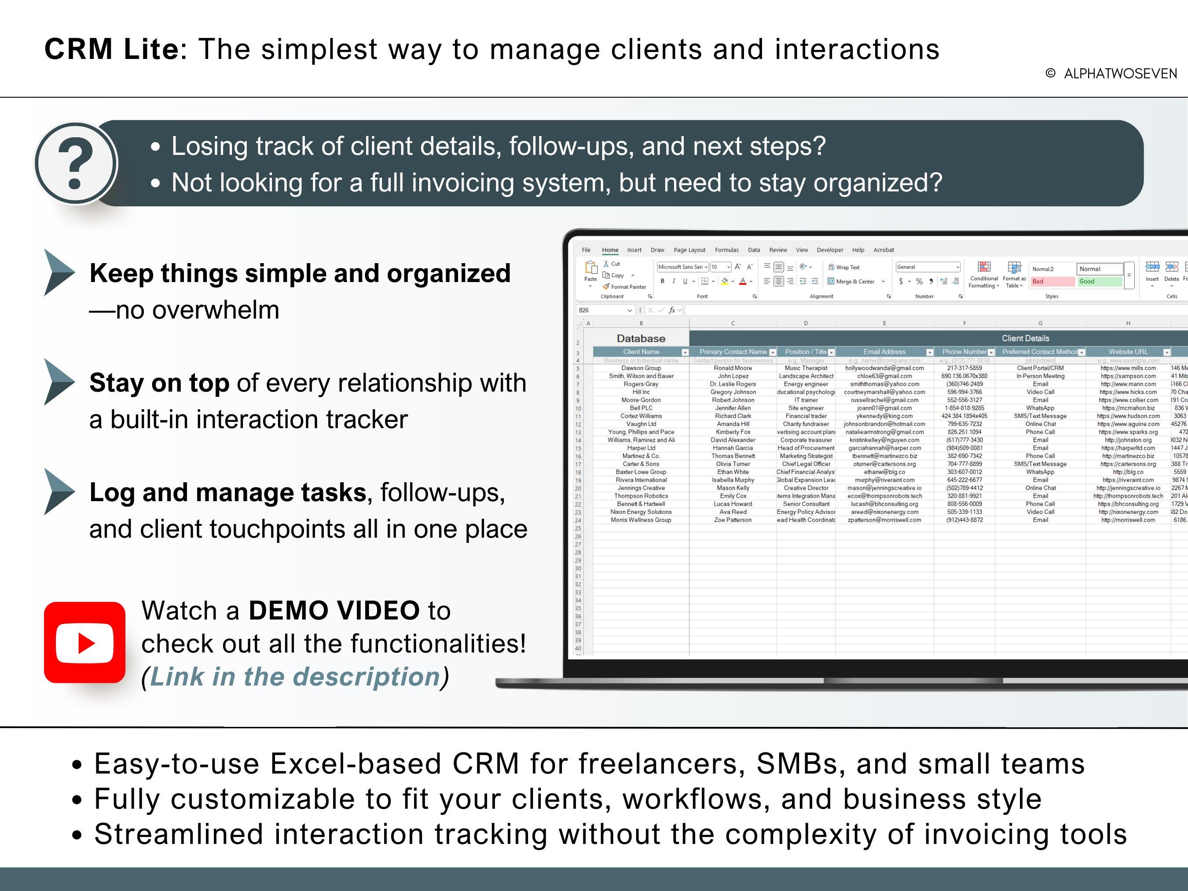Click the red YouTube play icon
The height and width of the screenshot is (891, 1188).
(x=85, y=642)
